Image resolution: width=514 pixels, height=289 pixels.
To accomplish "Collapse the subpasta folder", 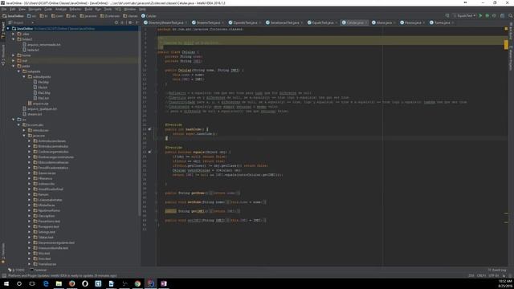I will [18, 71].
